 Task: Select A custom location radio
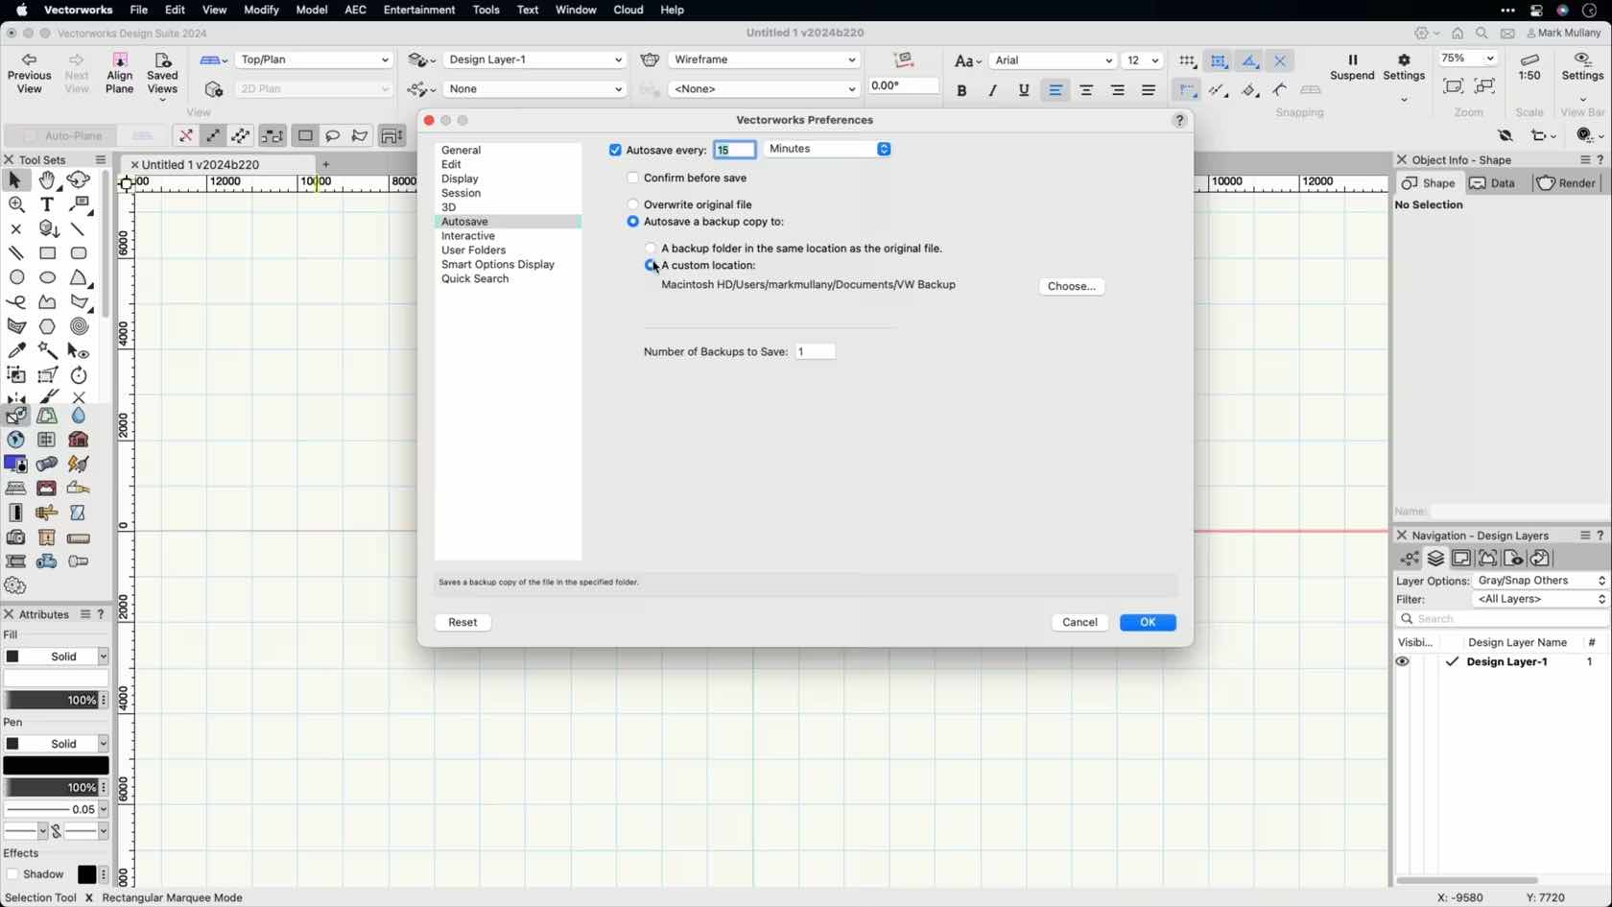point(651,265)
